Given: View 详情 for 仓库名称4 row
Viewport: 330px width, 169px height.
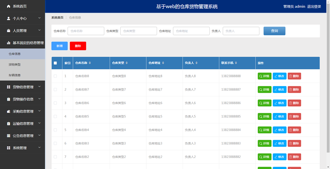Looking at the screenshot, I should pos(265,130).
